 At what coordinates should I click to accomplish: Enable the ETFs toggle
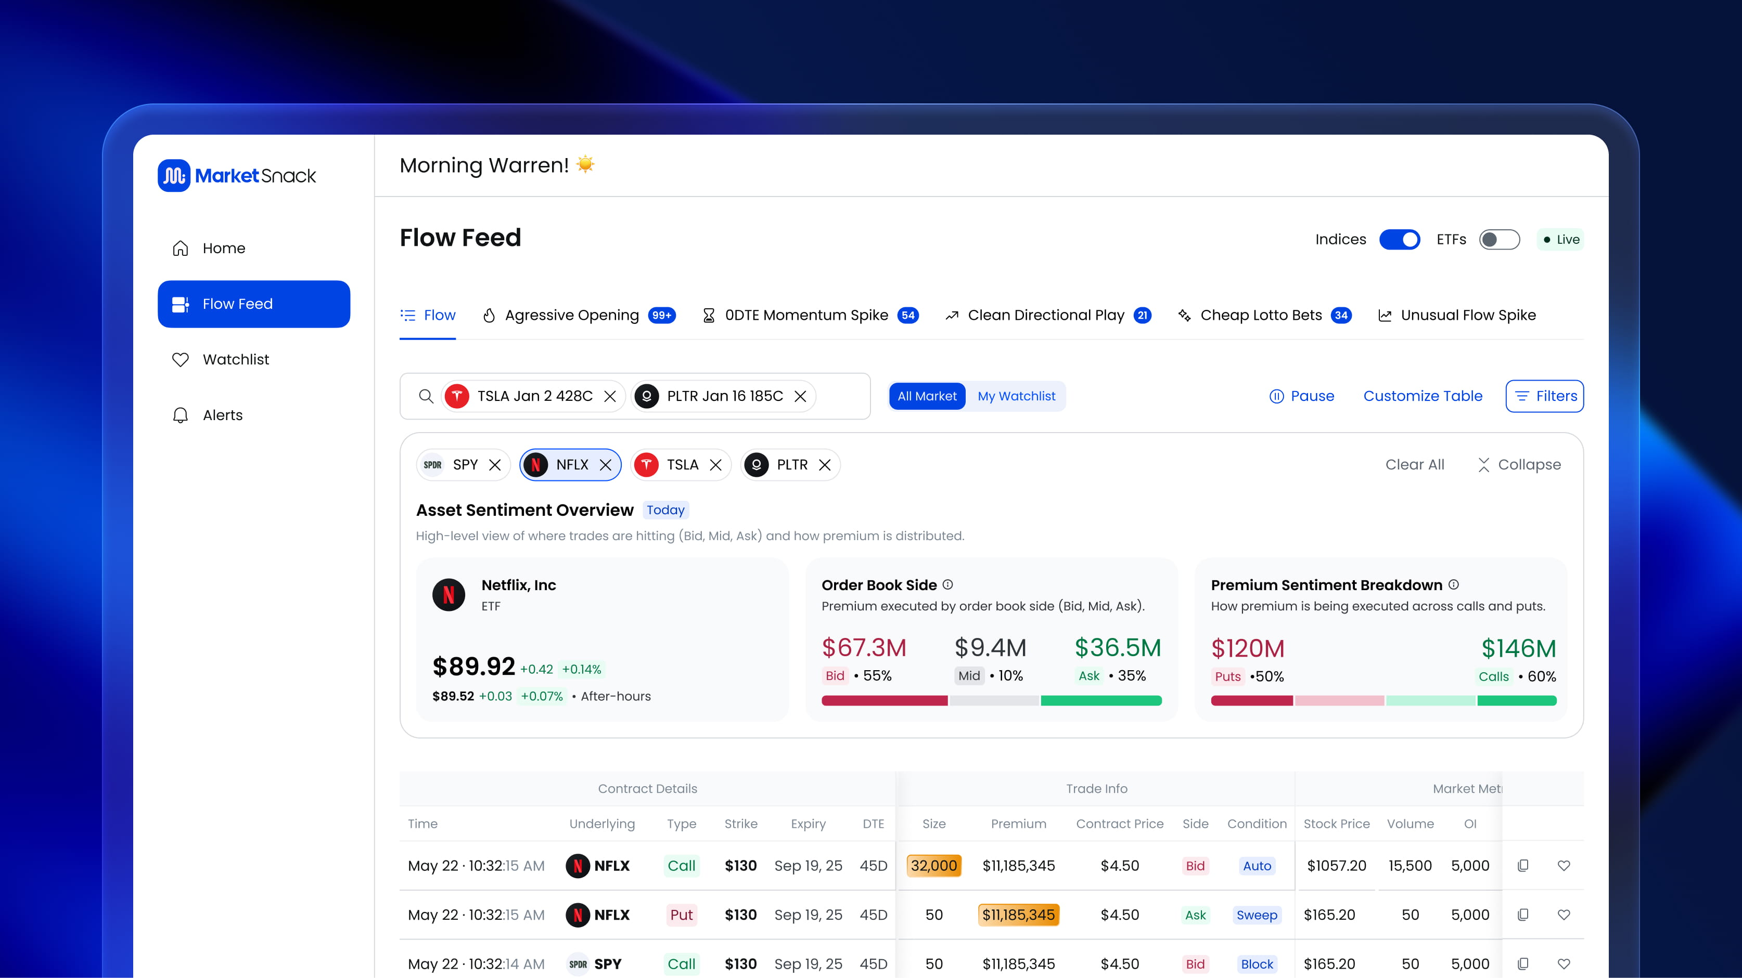pyautogui.click(x=1500, y=239)
